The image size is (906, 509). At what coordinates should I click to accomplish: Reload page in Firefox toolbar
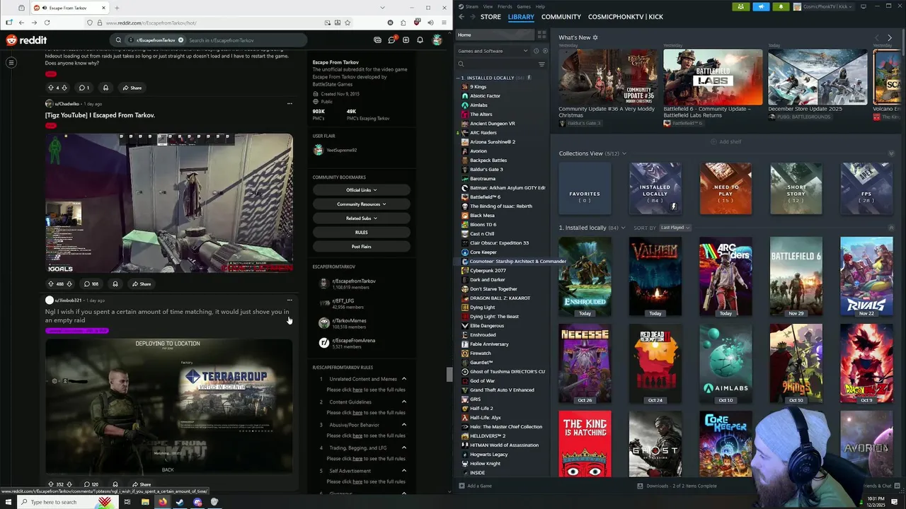tap(47, 23)
